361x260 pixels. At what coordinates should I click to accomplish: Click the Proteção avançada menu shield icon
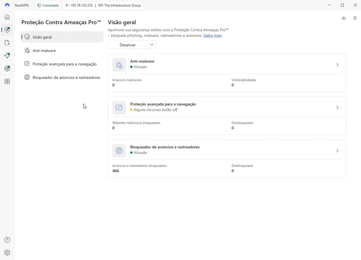(x=27, y=64)
